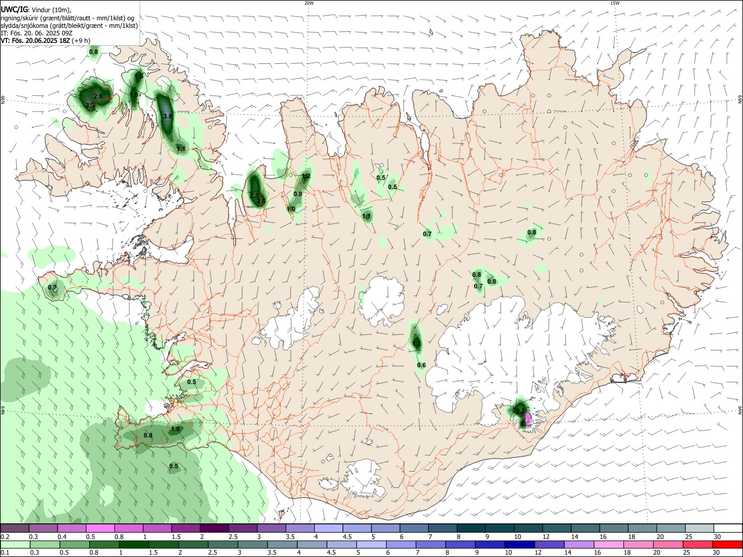This screenshot has height=557, width=743.
Task: Click the violet swatch between 14 and 16 in the rain legend
Action: click(579, 544)
